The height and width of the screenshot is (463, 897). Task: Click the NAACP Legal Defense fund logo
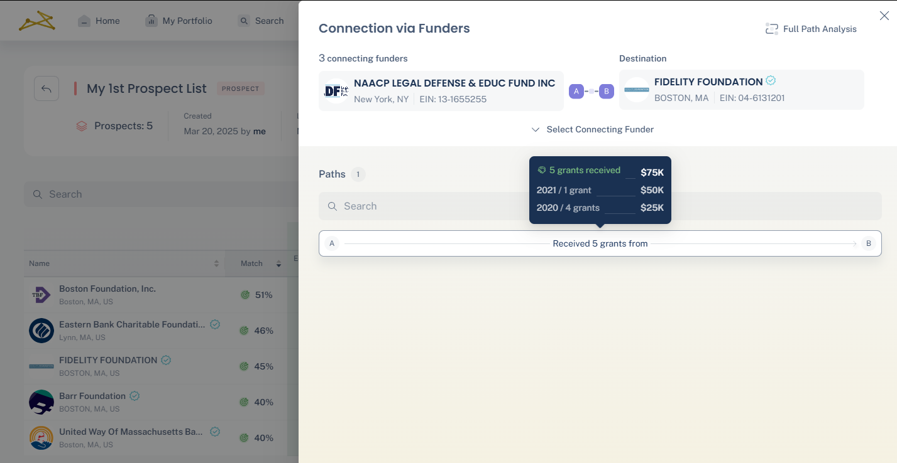pos(336,91)
